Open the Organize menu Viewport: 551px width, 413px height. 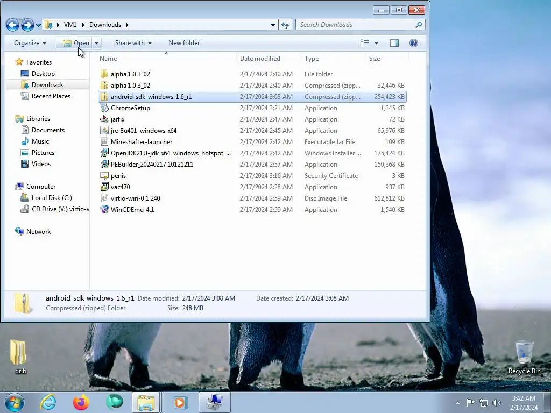(30, 43)
